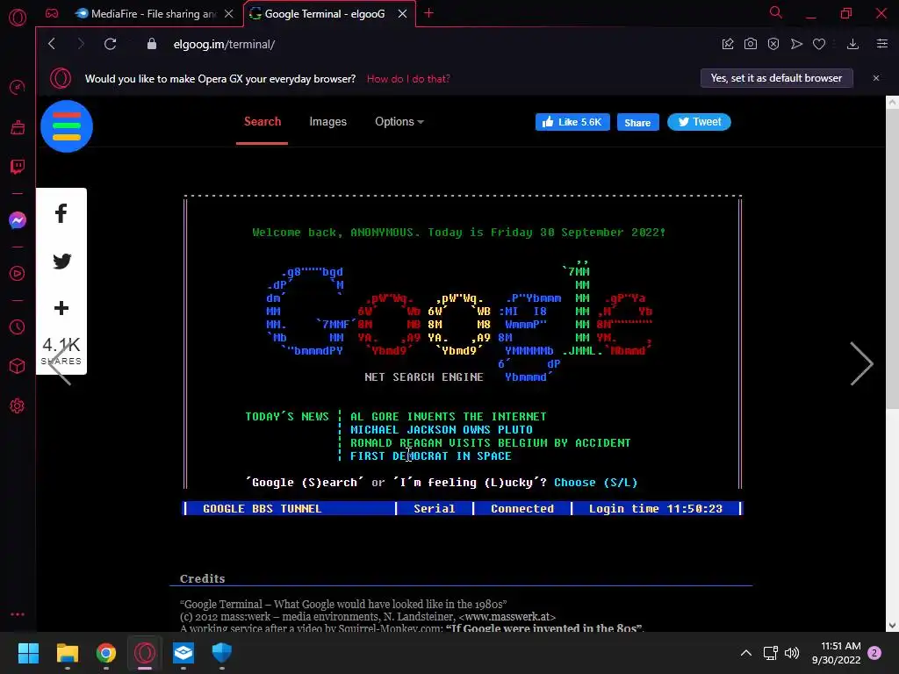Dismiss the default browser prompt

(x=876, y=78)
